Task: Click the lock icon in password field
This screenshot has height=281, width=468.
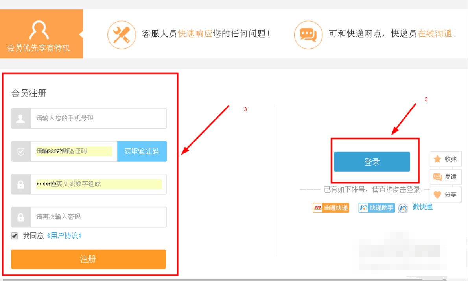Action: coord(20,184)
